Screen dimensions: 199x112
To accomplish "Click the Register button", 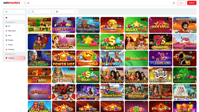I will click(192, 3).
